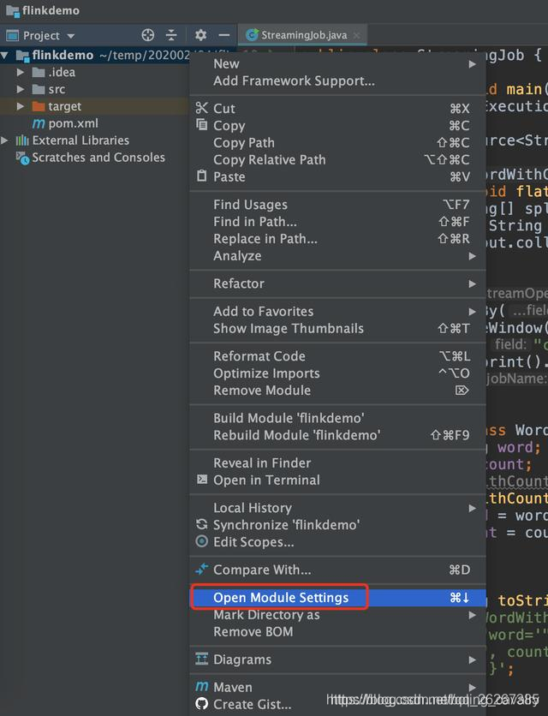Choose Find Usages
The width and height of the screenshot is (548, 716).
point(338,205)
